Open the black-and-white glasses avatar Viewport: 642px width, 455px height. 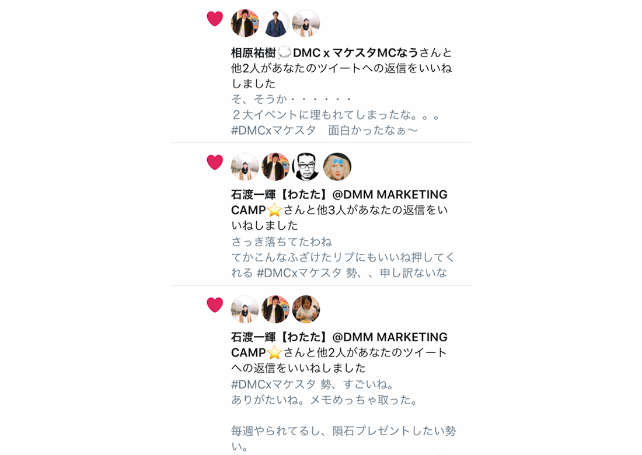pyautogui.click(x=306, y=166)
